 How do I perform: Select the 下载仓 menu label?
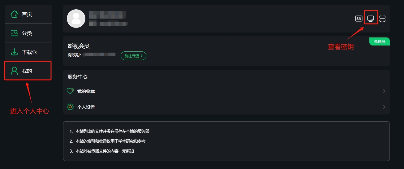(29, 52)
